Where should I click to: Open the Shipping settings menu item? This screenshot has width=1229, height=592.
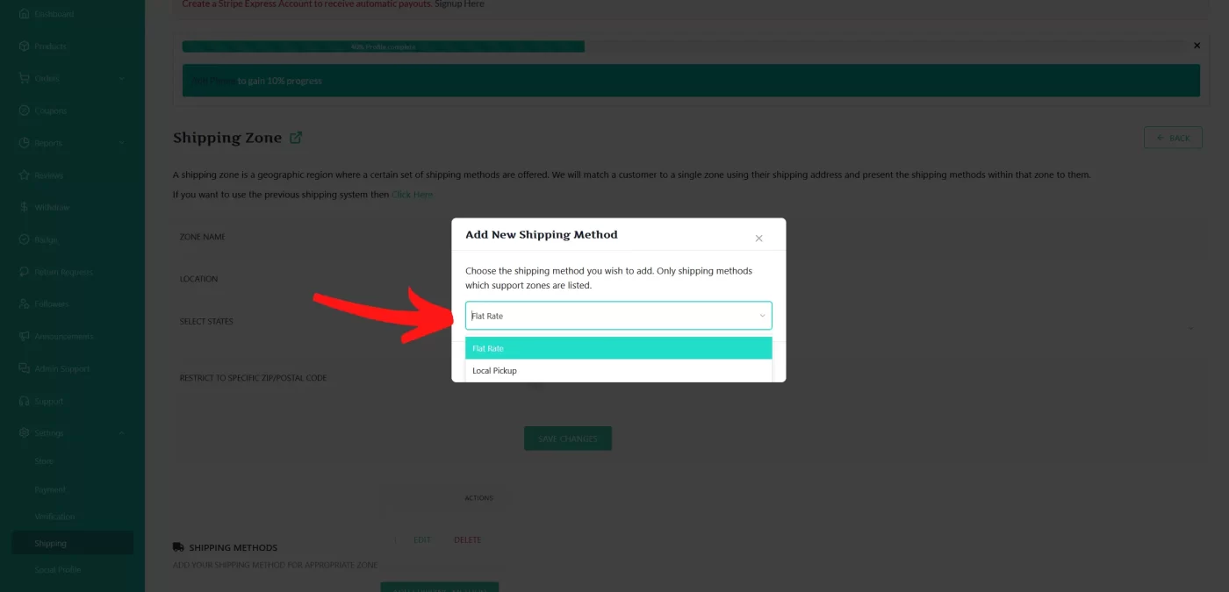[51, 544]
